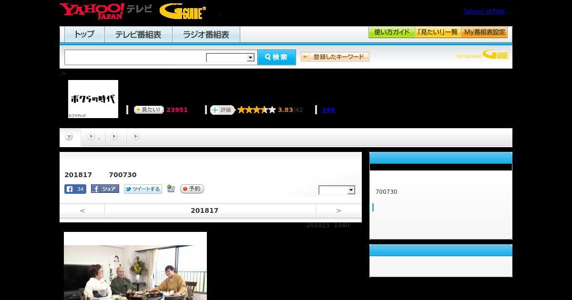Go to next date with > arrow
Viewport: 572px width, 300px height.
tap(339, 210)
